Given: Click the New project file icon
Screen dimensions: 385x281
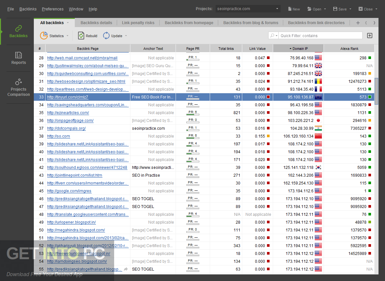Looking at the screenshot, I should click(290, 9).
